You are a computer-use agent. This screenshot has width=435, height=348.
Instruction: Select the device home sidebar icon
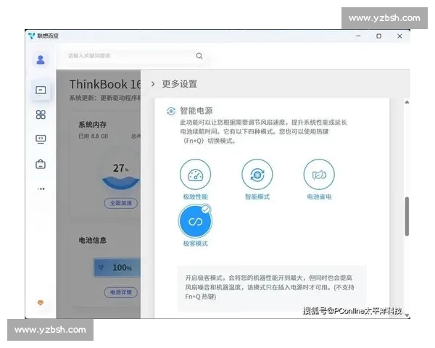point(41,90)
